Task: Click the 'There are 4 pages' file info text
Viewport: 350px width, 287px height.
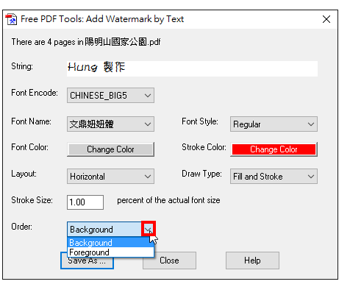Action: 86,42
